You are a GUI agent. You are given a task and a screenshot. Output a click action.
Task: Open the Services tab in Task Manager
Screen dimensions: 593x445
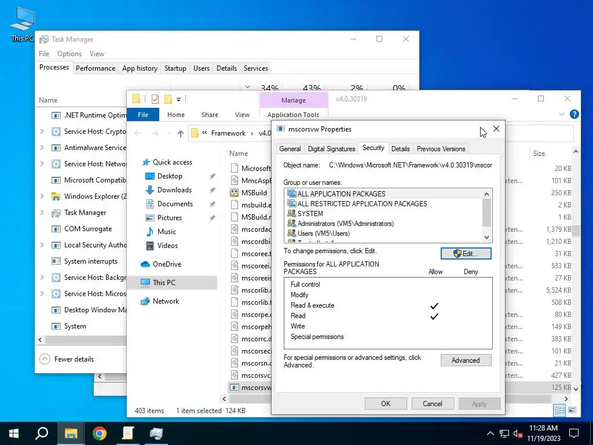pos(255,68)
